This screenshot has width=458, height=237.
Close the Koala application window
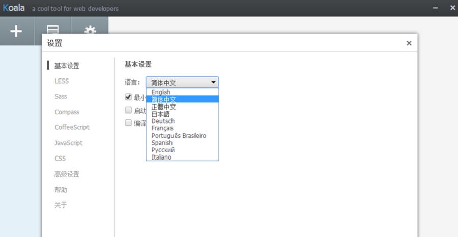pyautogui.click(x=452, y=8)
